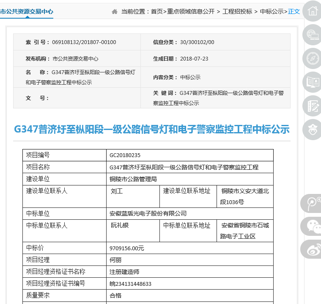Image resolution: width=321 pixels, height=304 pixels.
Task: Click the 项目经理资格证书编号 label cell
Action: [x=64, y=284]
